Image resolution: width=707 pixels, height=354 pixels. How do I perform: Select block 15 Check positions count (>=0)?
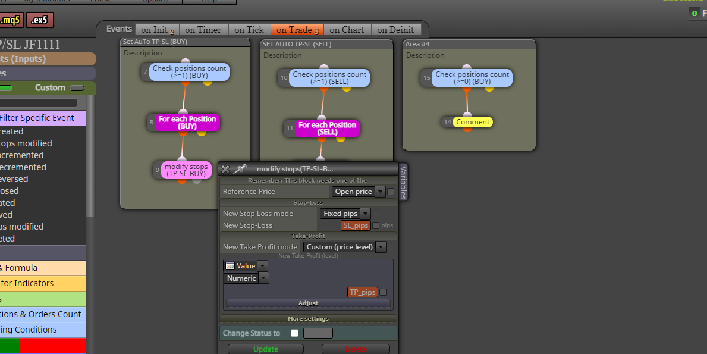pyautogui.click(x=472, y=77)
